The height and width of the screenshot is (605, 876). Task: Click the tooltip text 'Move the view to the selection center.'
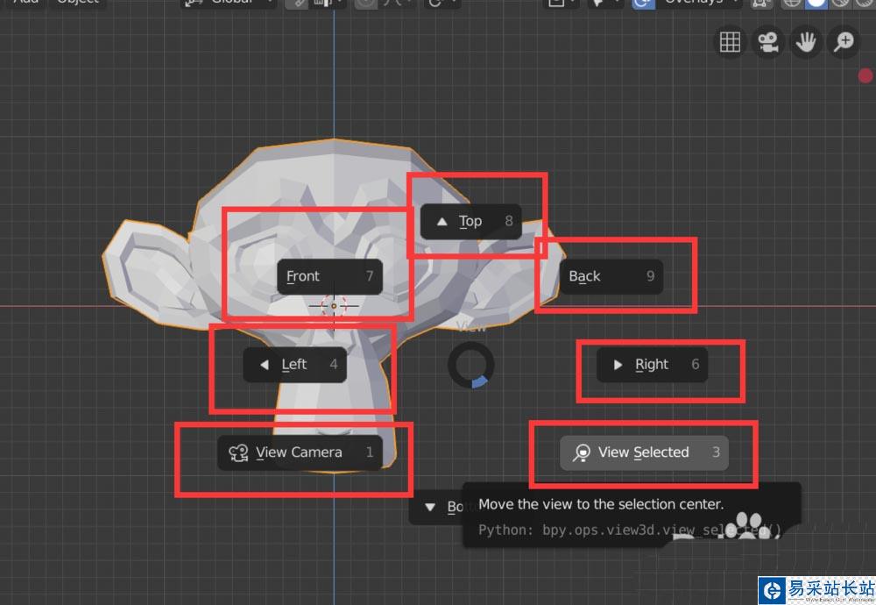(x=601, y=504)
